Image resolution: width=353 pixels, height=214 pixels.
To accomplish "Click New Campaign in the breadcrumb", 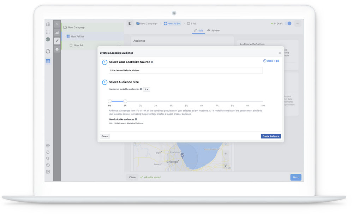I will [147, 23].
